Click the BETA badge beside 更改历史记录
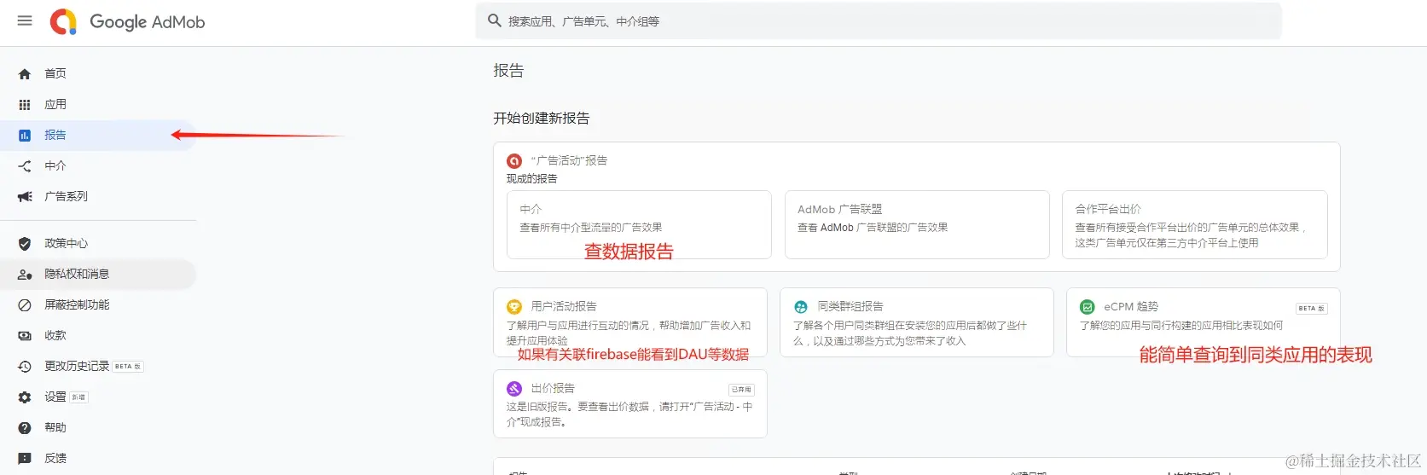The width and height of the screenshot is (1427, 475). click(x=129, y=367)
